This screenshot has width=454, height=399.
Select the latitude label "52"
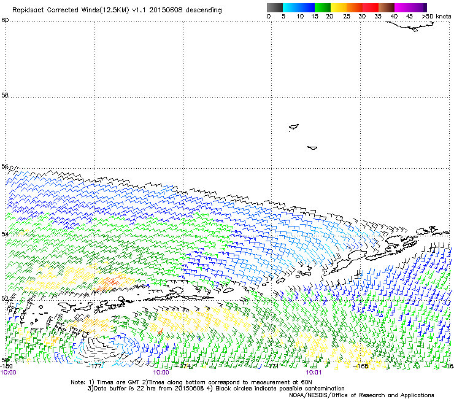[5, 298]
